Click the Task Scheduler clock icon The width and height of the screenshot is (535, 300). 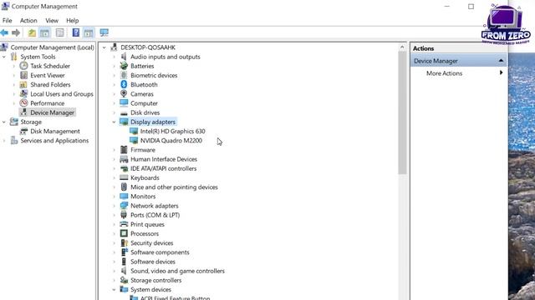point(23,66)
